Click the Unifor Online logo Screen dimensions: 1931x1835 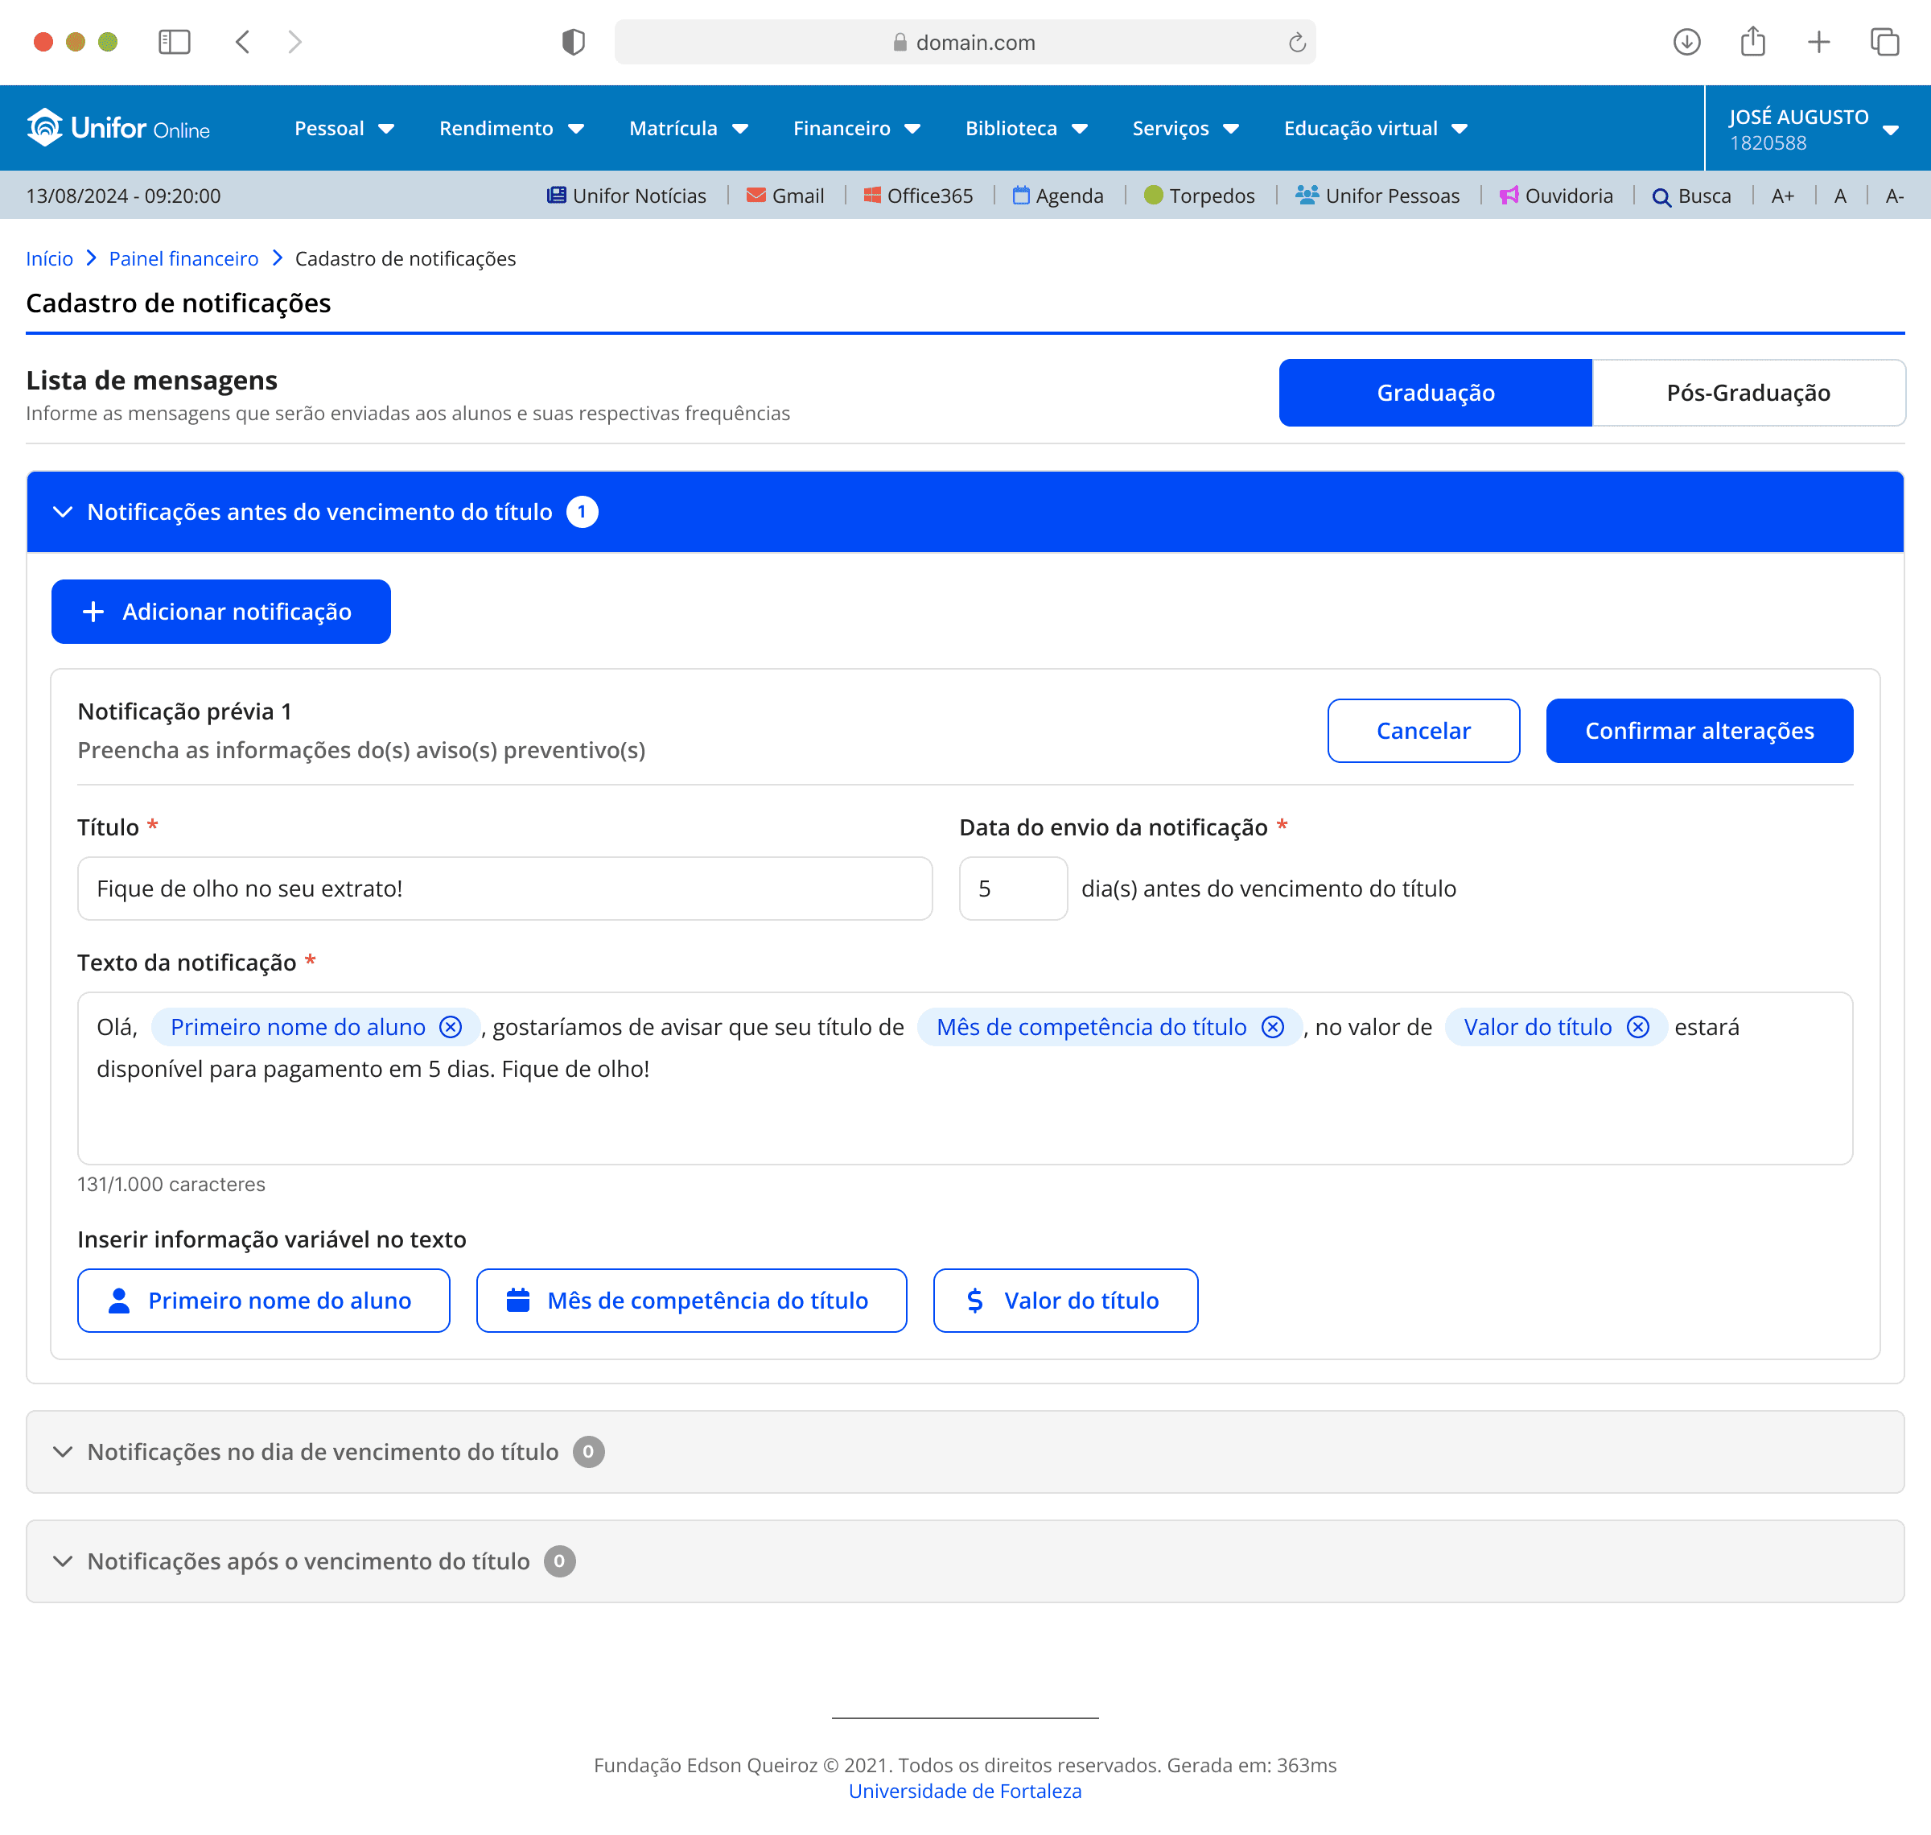click(x=118, y=128)
